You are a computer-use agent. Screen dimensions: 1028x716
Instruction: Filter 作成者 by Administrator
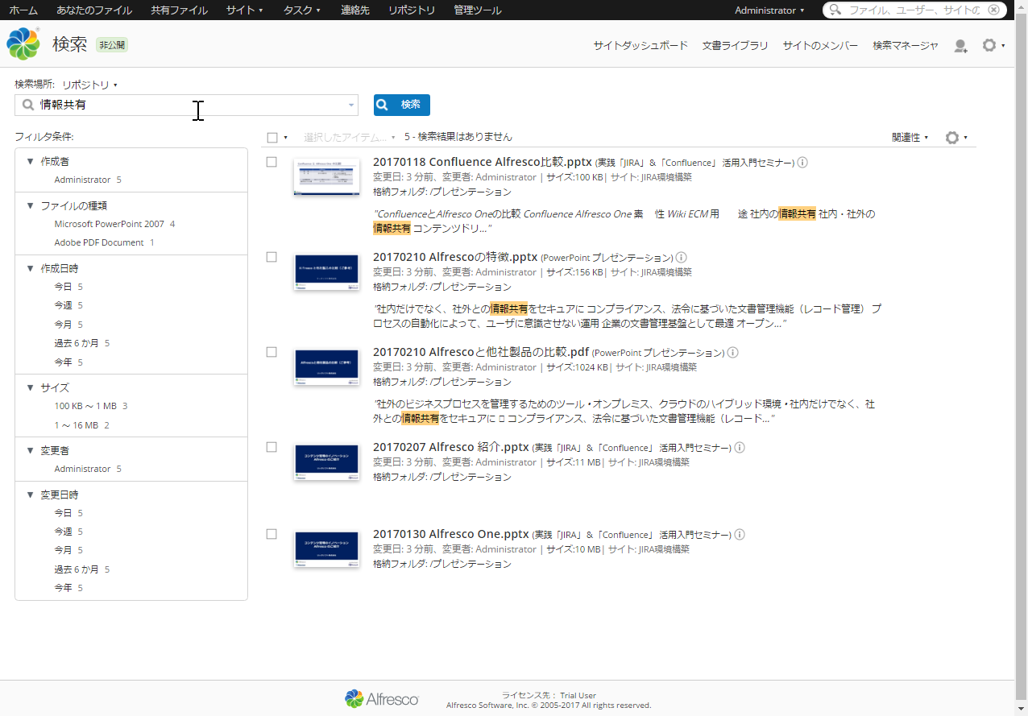[x=82, y=180]
